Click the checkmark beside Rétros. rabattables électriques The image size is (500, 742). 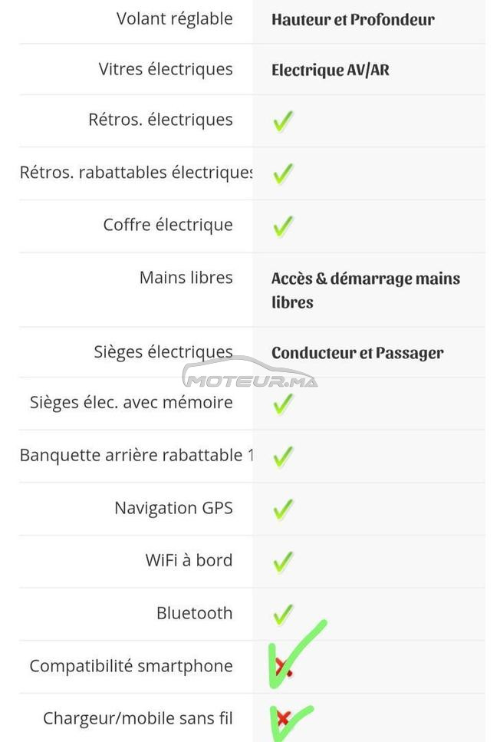[283, 173]
